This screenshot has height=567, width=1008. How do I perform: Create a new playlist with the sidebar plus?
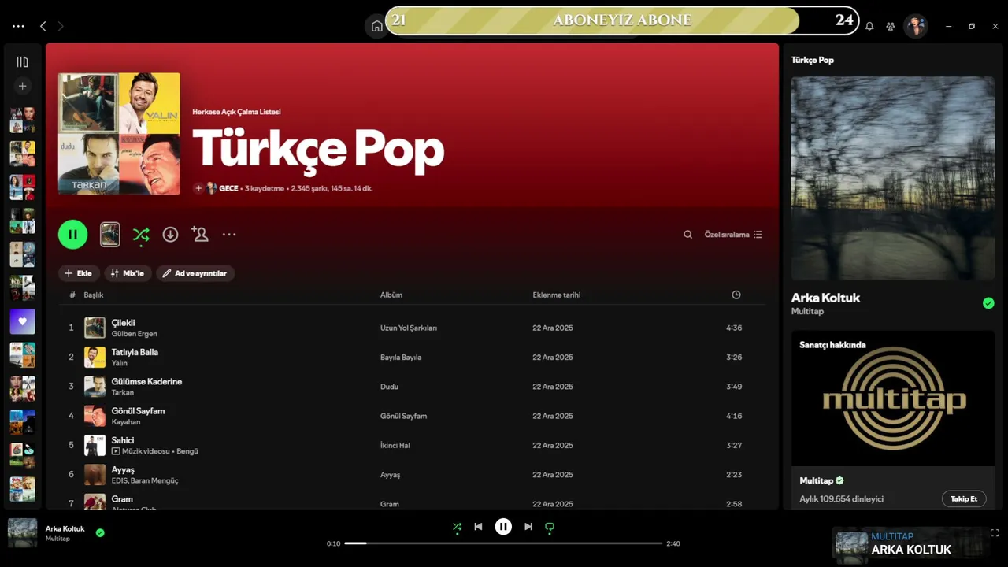[x=22, y=87]
